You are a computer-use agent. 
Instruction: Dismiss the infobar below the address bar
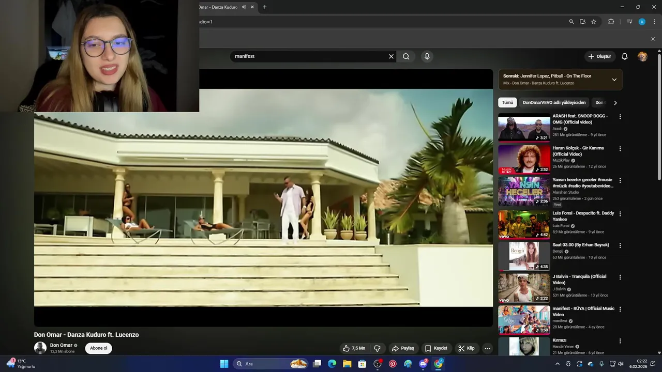coord(653,39)
